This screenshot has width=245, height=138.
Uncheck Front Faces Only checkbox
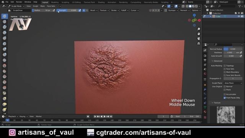[x=225, y=98]
